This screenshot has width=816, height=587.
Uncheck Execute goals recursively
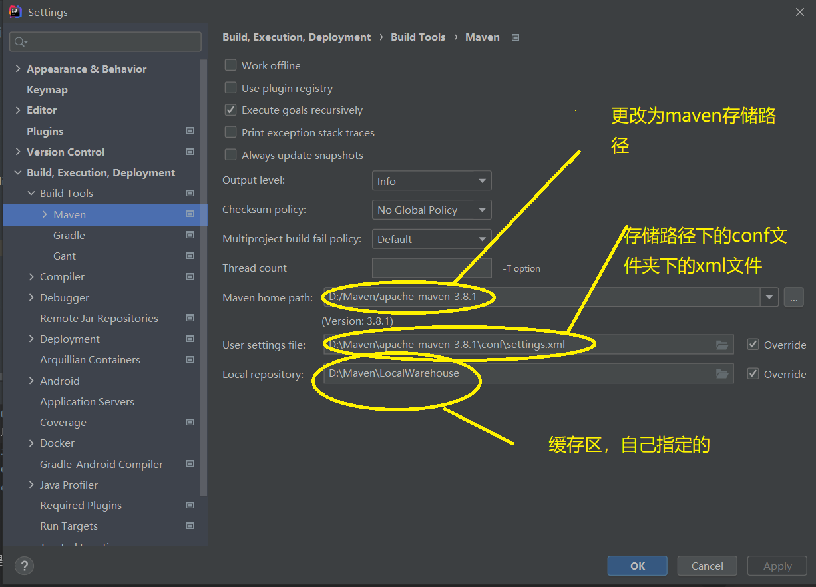click(x=231, y=110)
